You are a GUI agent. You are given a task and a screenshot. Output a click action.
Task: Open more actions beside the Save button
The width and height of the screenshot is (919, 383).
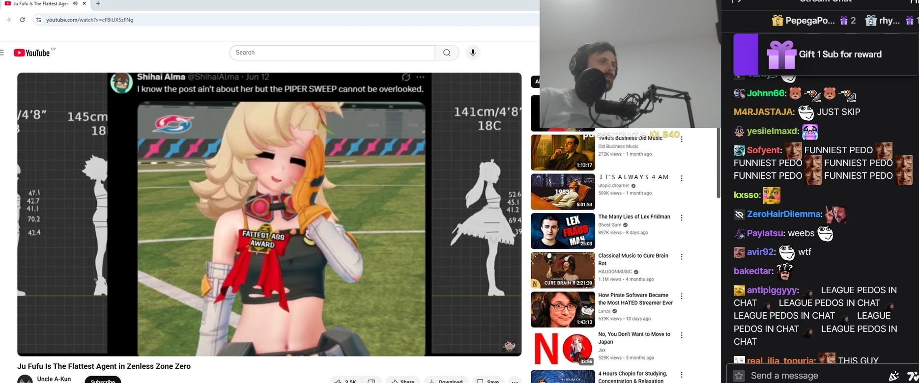[515, 381]
